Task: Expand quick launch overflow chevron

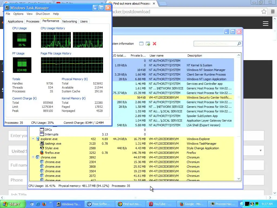Action: tap(50, 203)
